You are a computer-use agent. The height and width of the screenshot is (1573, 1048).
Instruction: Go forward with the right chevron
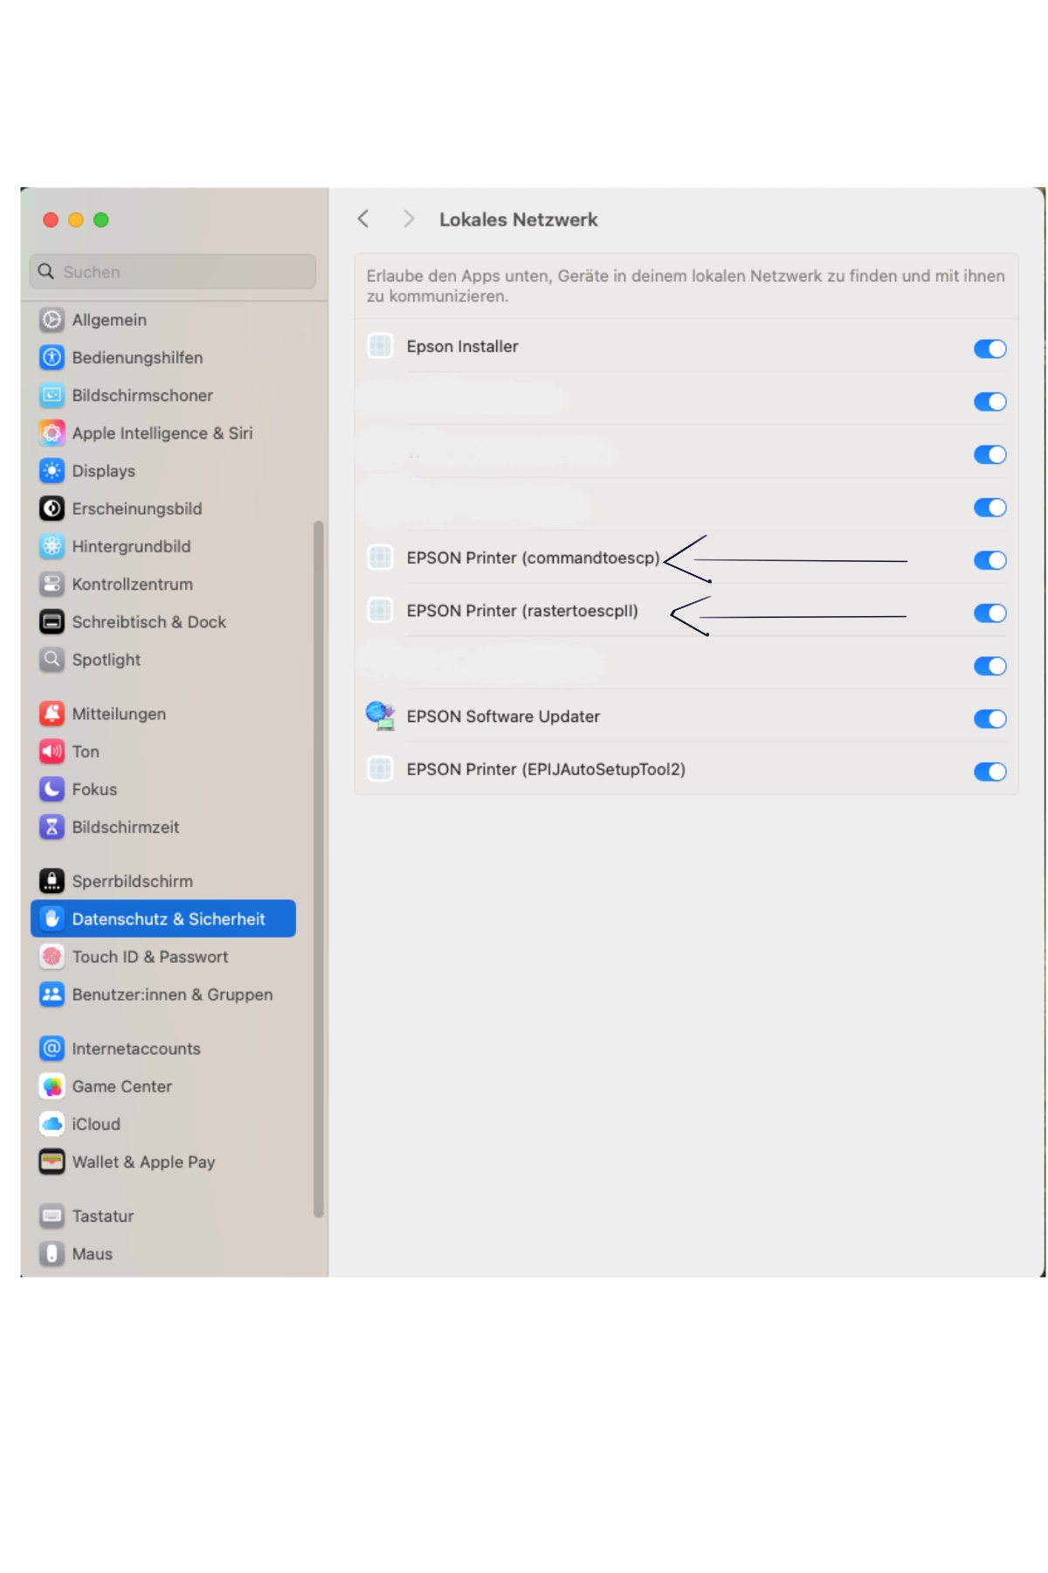click(x=408, y=219)
